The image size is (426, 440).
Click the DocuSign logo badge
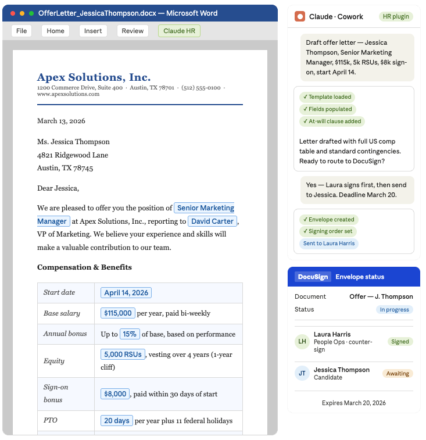click(x=313, y=277)
